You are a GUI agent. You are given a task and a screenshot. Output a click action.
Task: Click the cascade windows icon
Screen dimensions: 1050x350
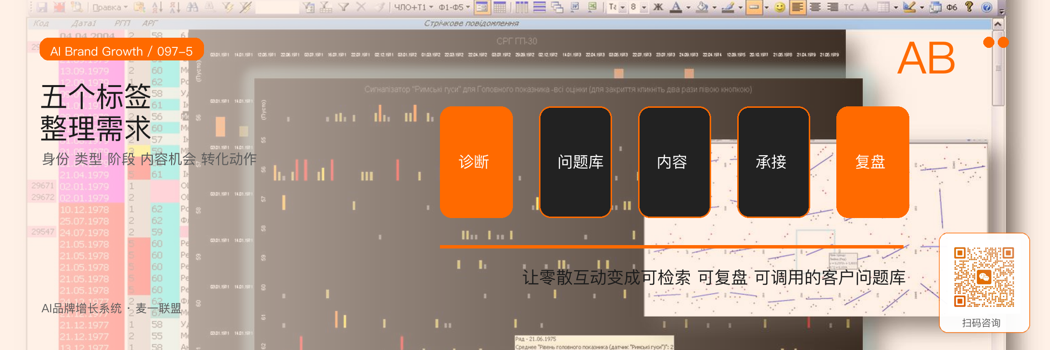point(557,7)
